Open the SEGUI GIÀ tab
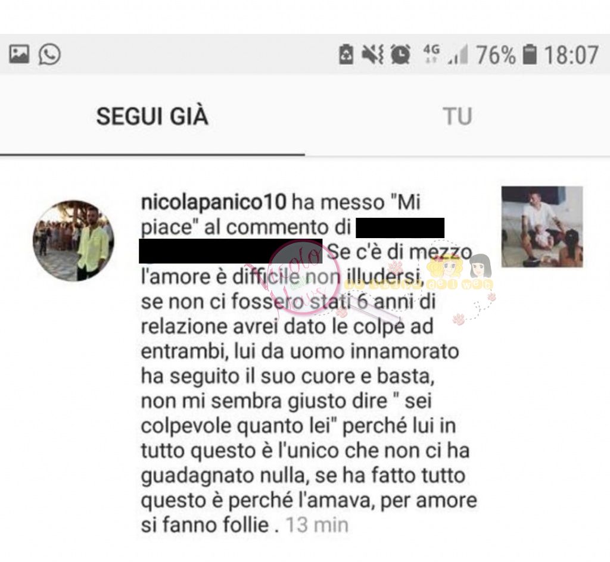Viewport: 610px width, 562px height. tap(152, 116)
